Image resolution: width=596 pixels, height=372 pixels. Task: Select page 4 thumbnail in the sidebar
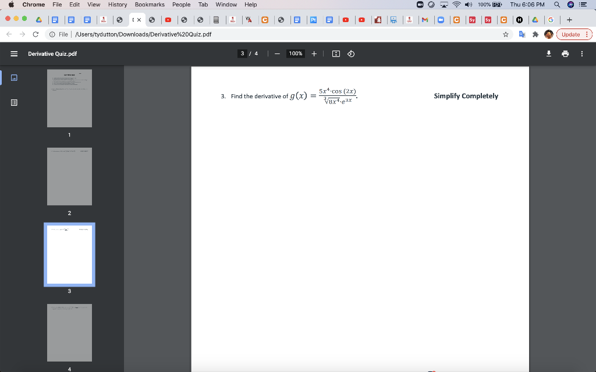(69, 332)
